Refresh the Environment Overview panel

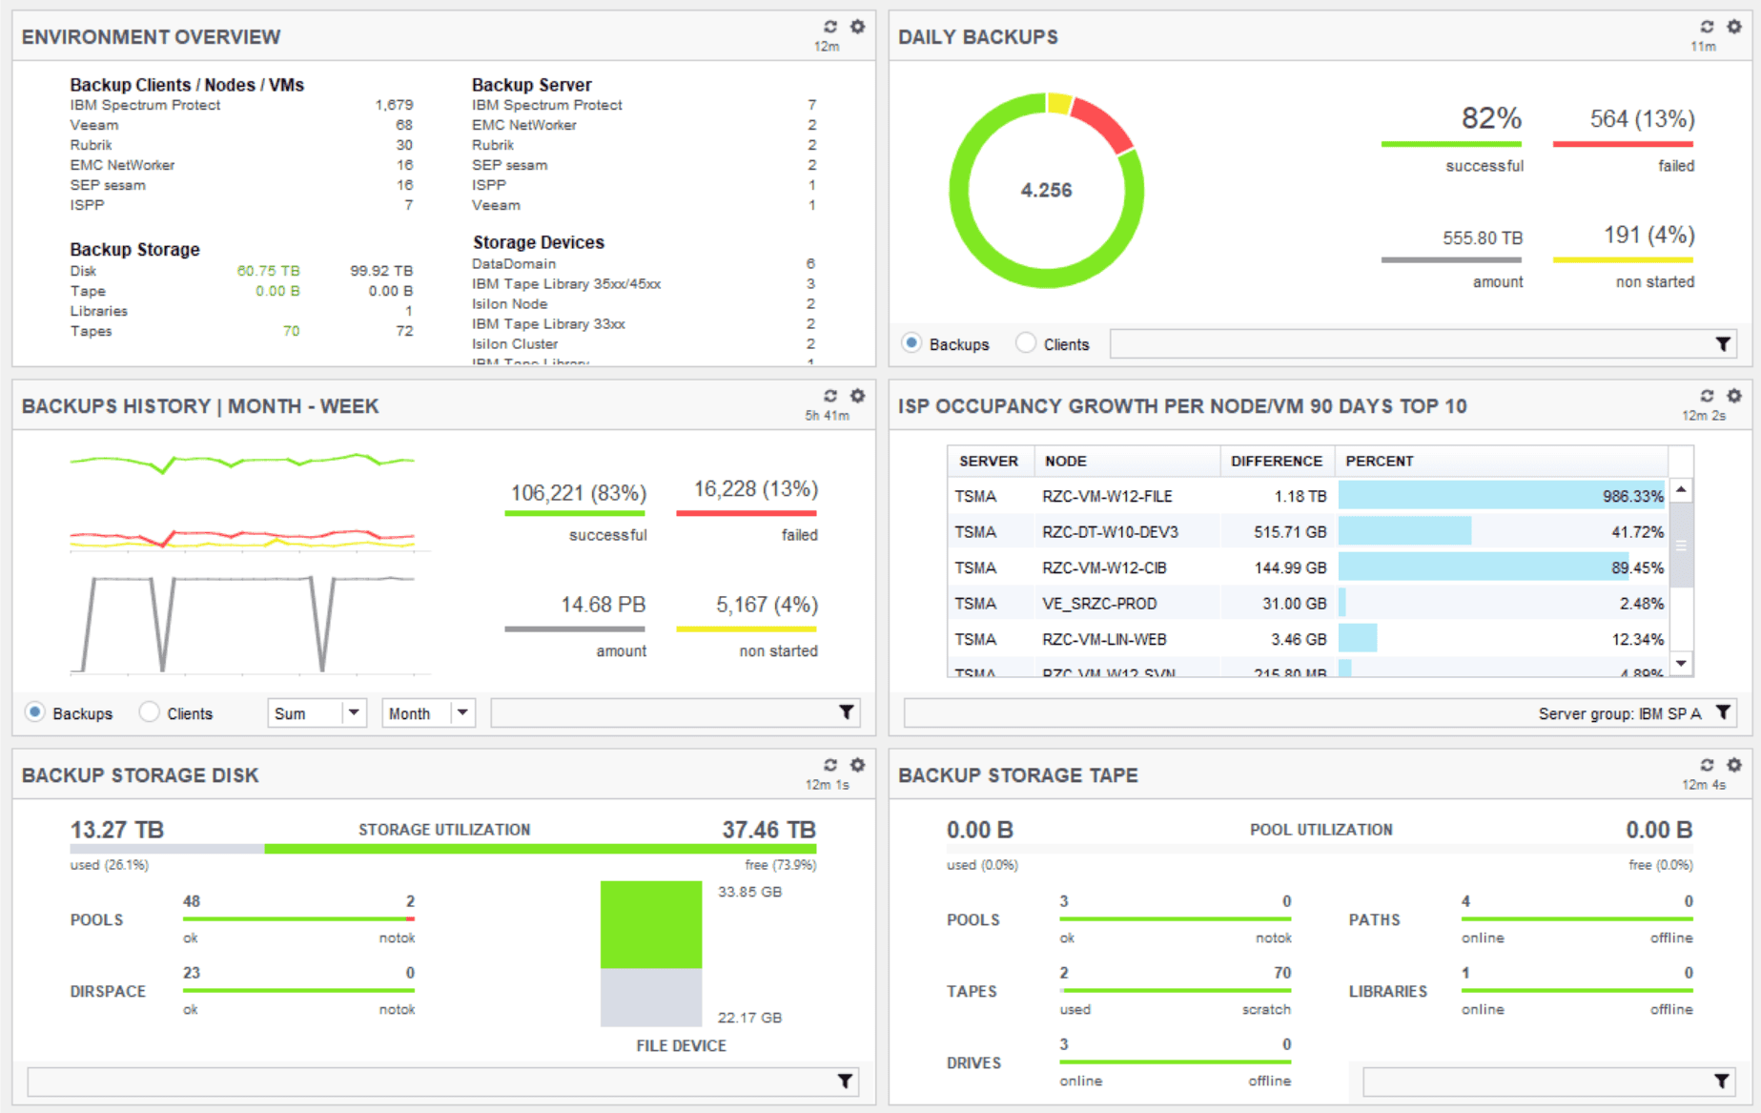pyautogui.click(x=830, y=26)
